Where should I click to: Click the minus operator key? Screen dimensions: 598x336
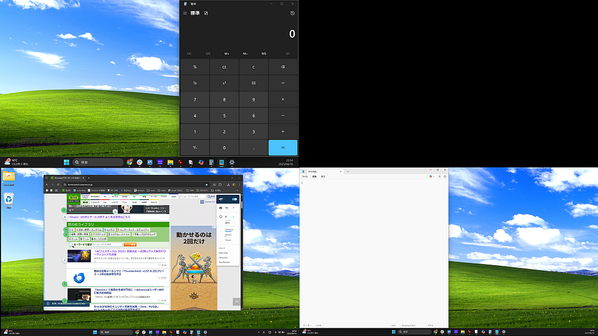tap(283, 116)
